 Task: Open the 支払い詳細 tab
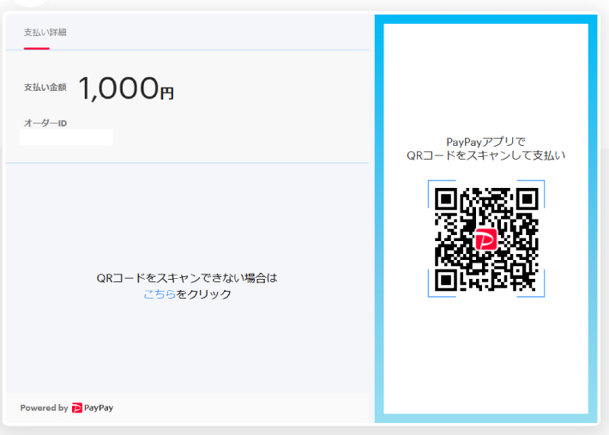(x=45, y=33)
